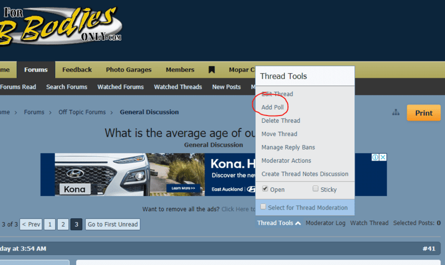
Task: Click the forum sitemap tree icon
Action: pyautogui.click(x=396, y=112)
